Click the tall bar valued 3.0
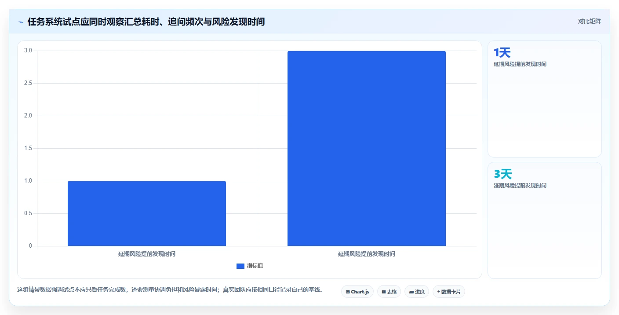The width and height of the screenshot is (619, 315). 367,148
